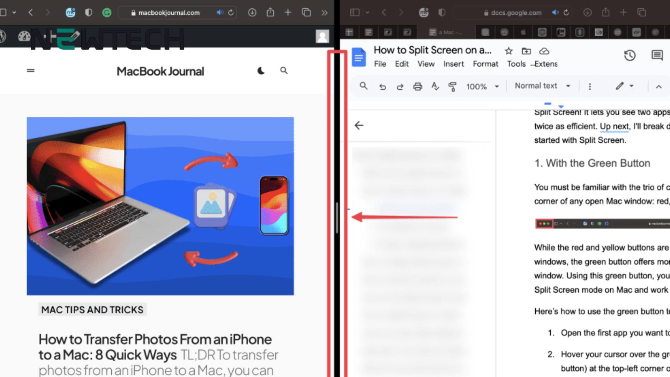The height and width of the screenshot is (377, 670).
Task: Open the Extensions menu in Google Docs
Action: click(x=545, y=64)
